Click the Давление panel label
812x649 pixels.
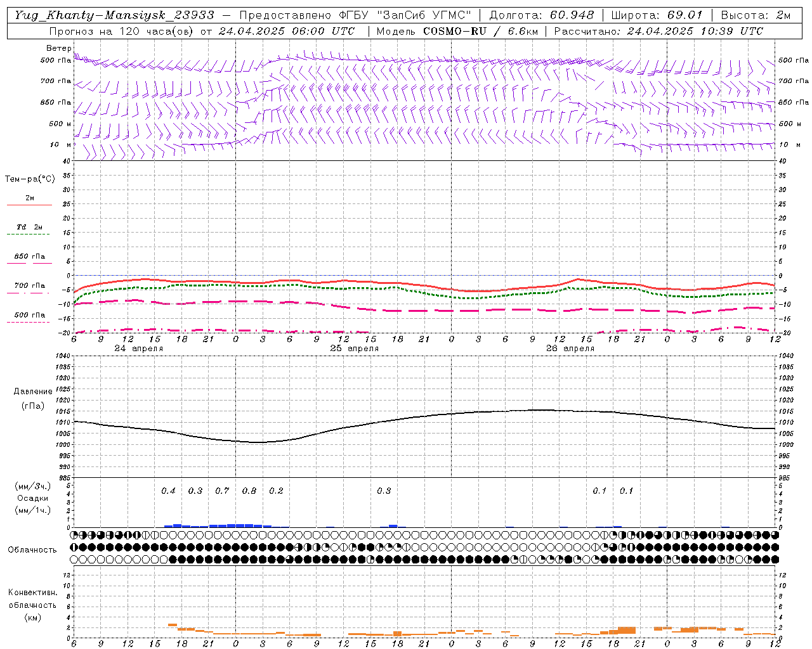(x=33, y=392)
